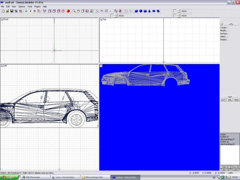
Task: Expand the Create... command group
Action: tap(224, 27)
